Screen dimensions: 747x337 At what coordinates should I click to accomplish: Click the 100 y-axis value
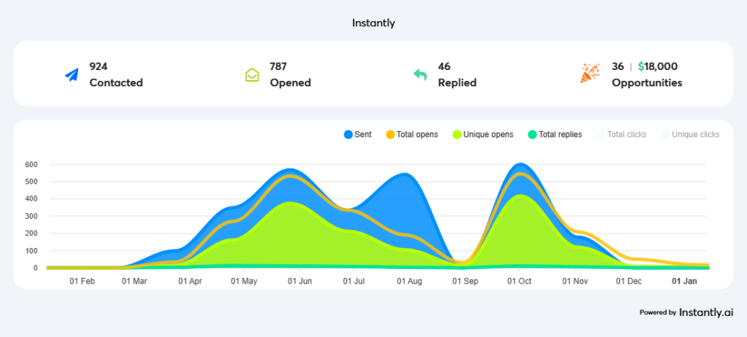pos(31,251)
